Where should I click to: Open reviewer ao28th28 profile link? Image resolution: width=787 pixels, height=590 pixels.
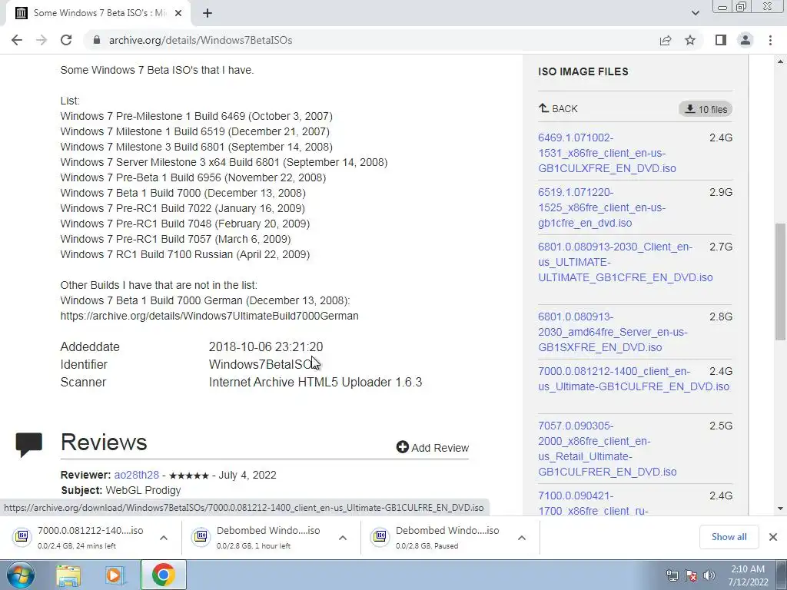pos(137,475)
